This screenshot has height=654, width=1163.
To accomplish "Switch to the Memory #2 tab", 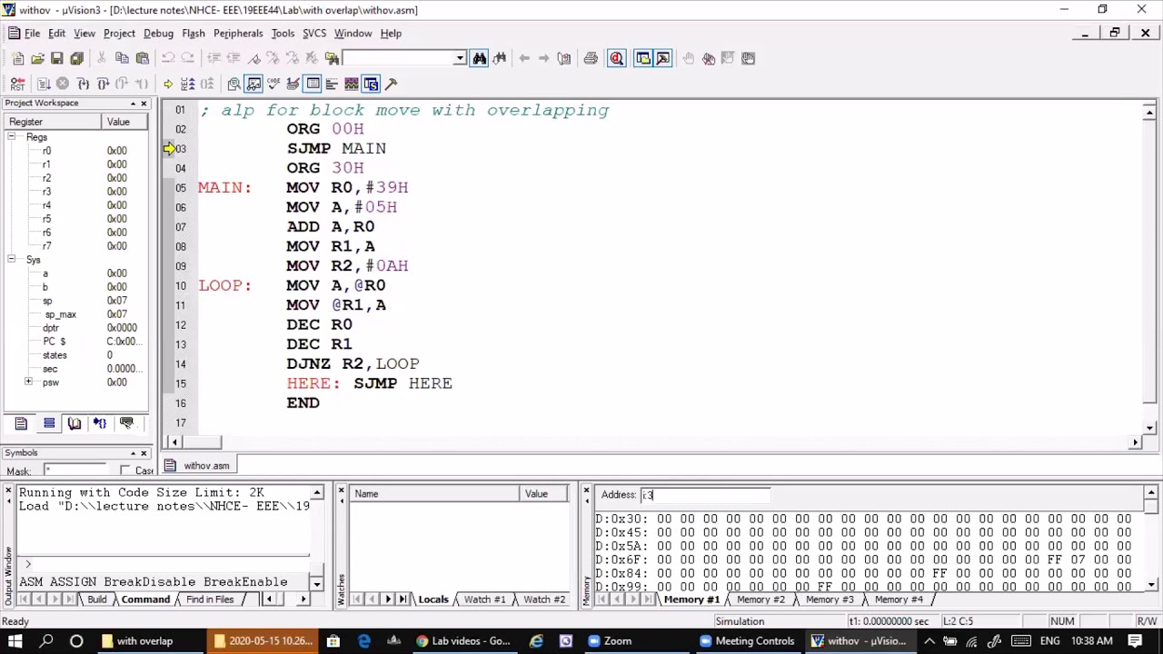I will tap(760, 599).
